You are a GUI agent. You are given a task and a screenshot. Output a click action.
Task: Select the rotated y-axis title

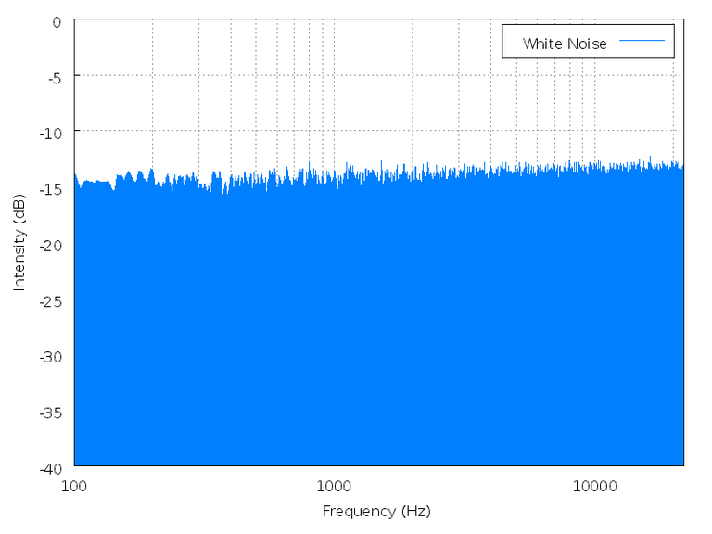click(x=20, y=239)
